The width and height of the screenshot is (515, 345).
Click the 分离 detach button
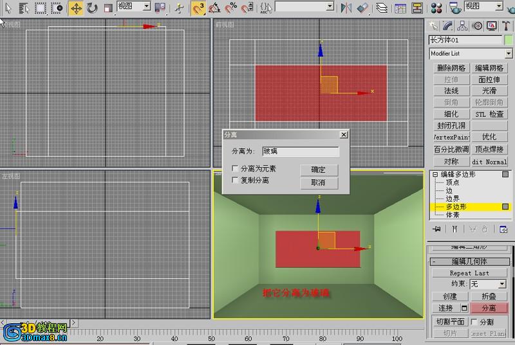pyautogui.click(x=489, y=308)
